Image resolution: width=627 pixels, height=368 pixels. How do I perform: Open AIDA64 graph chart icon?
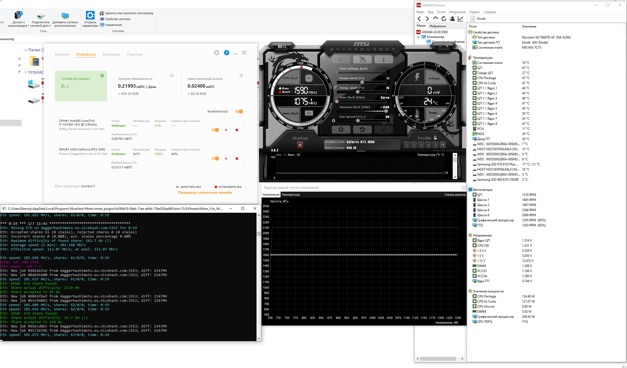[x=460, y=19]
